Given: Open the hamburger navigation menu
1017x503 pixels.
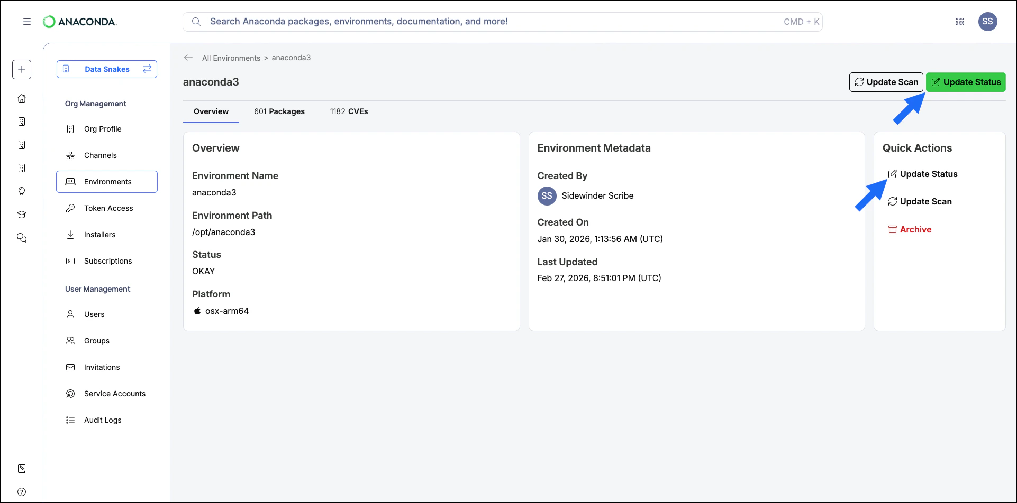Looking at the screenshot, I should tap(27, 22).
